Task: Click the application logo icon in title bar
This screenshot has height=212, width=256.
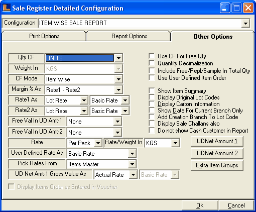Action: click(x=7, y=8)
